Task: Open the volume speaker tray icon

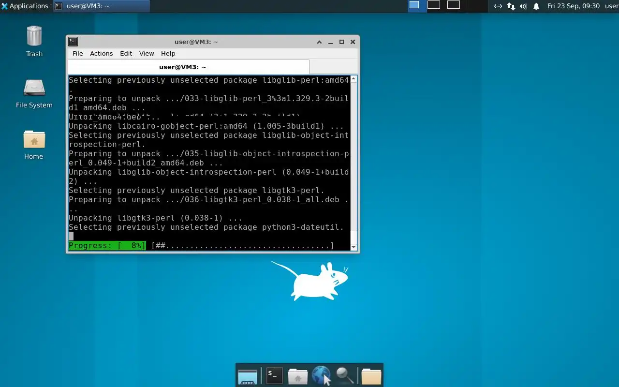Action: [523, 6]
